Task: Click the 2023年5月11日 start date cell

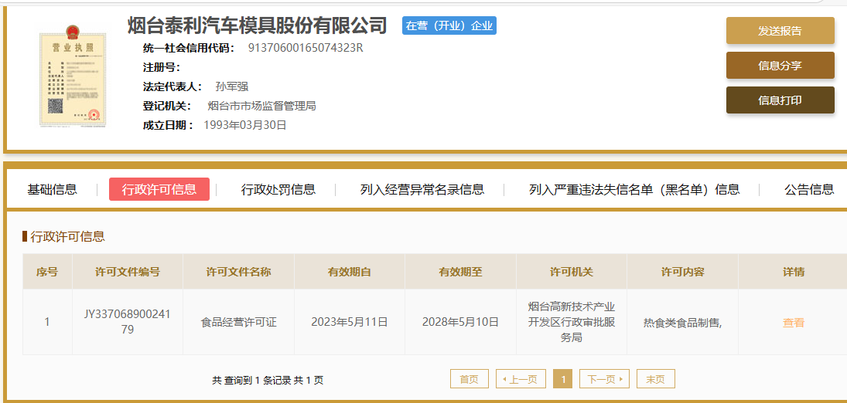Action: coord(350,322)
